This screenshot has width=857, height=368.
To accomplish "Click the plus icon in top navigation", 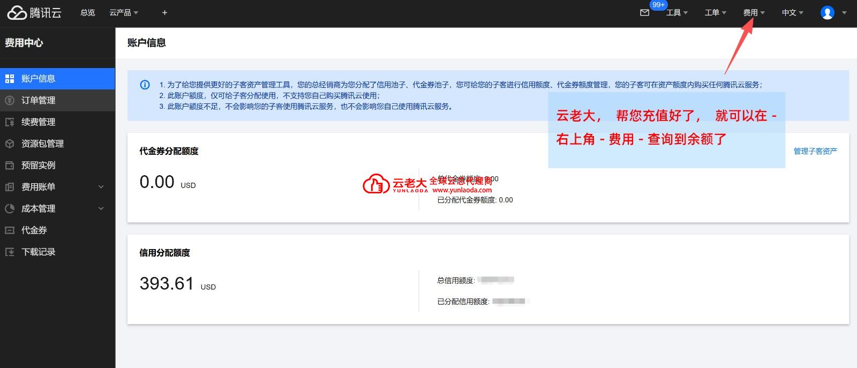I will coord(164,12).
